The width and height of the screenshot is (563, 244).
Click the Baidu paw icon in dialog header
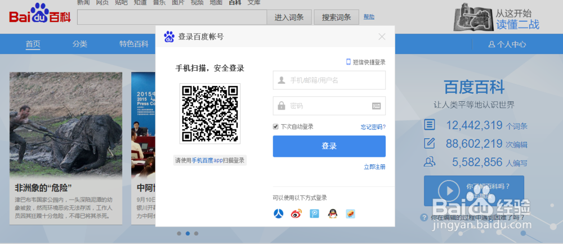point(169,37)
